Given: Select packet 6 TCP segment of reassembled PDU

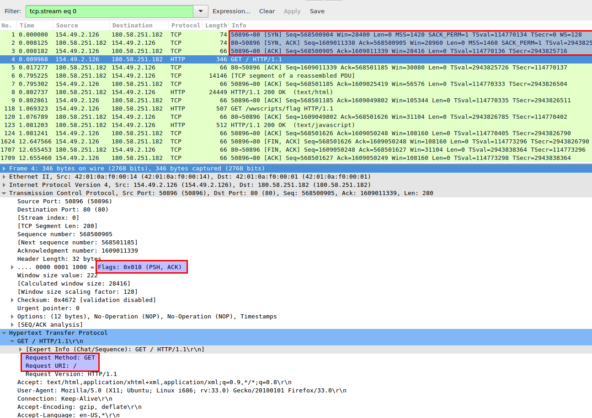Looking at the screenshot, I should 296,75.
